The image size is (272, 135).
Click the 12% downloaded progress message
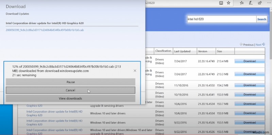coord(67,69)
